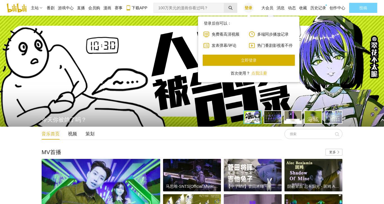Click the music section search magnifier icon
384x204 pixels.
click(x=337, y=134)
